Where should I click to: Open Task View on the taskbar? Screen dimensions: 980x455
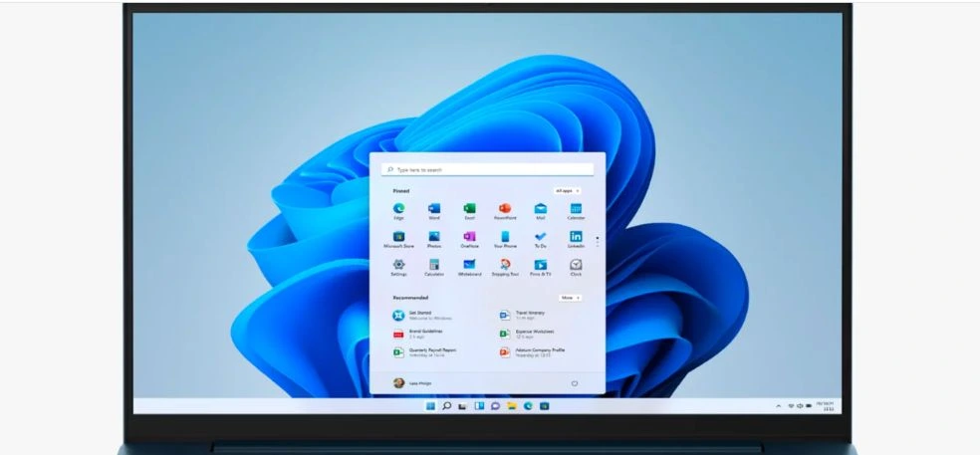[462, 406]
